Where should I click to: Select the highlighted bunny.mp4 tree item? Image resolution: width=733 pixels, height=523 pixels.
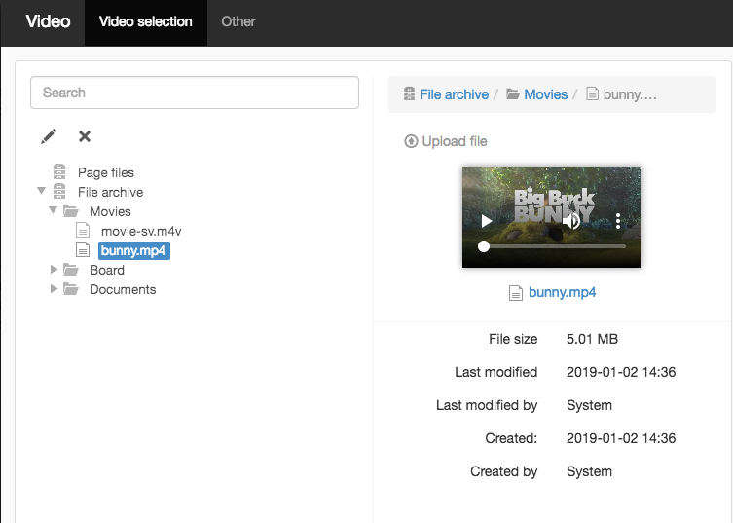(133, 250)
